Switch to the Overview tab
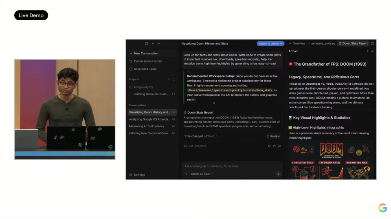391x219 pixels. tap(297, 43)
